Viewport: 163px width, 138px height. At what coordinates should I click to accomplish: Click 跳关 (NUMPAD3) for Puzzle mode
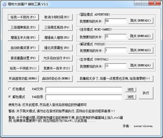(x=141, y=51)
